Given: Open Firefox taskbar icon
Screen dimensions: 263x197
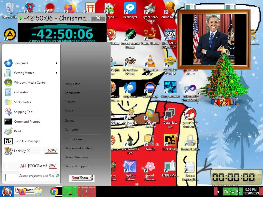Looking at the screenshot, I should coord(22,192).
